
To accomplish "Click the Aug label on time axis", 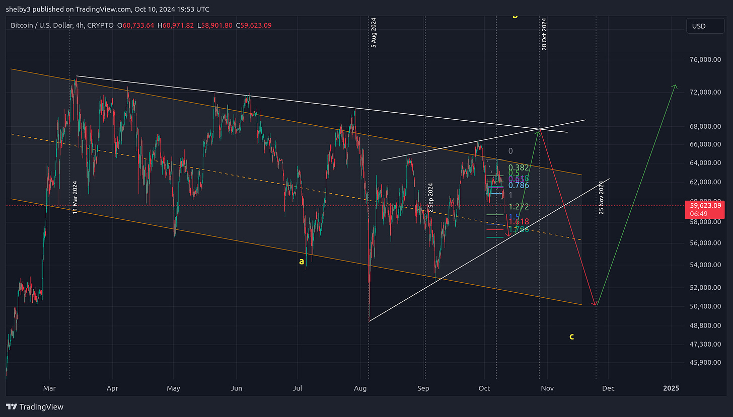I will tap(360, 388).
